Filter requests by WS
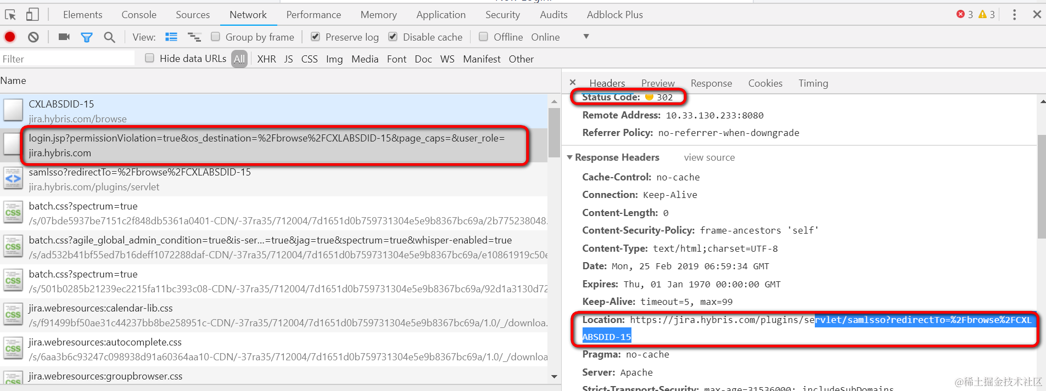This screenshot has width=1046, height=391. point(447,59)
